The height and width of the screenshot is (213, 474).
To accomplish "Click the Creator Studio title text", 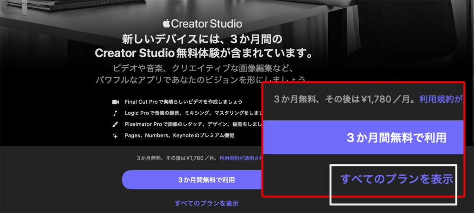I will point(207,24).
